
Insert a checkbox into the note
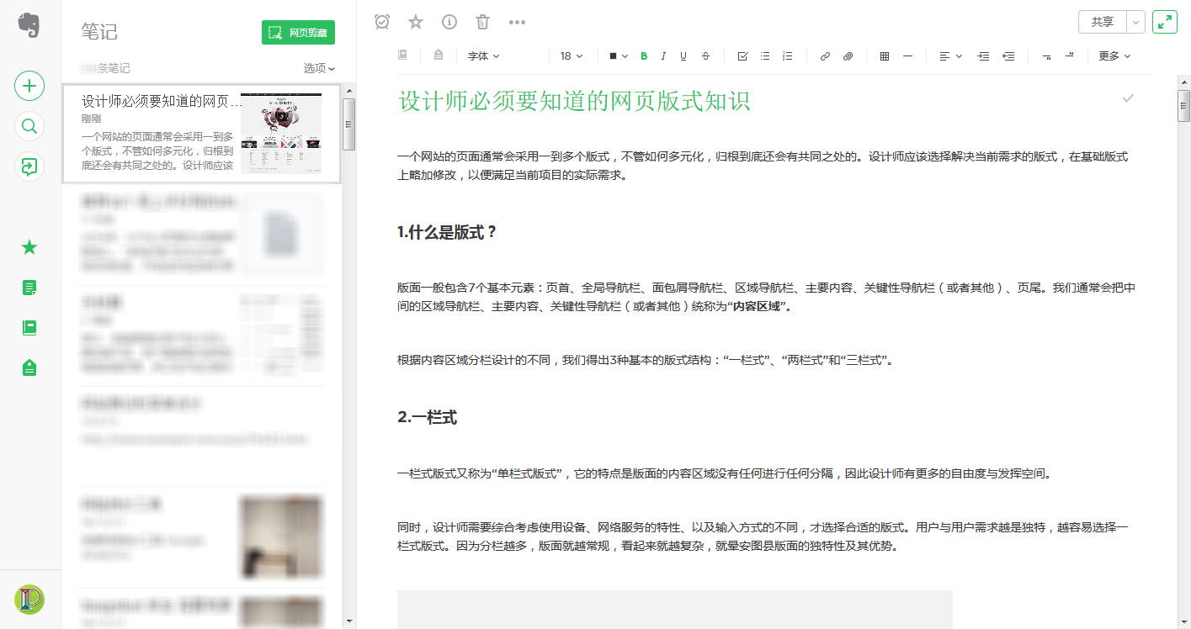coord(742,56)
